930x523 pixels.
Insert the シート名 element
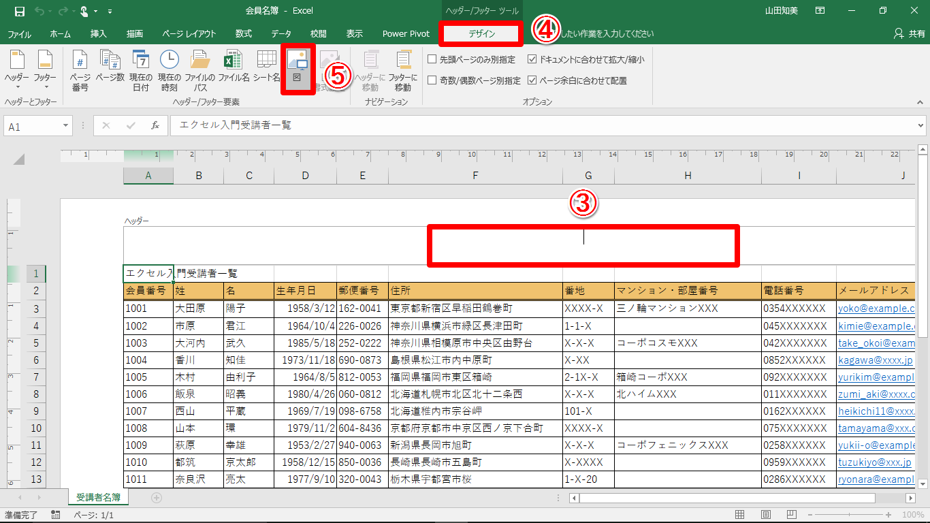pyautogui.click(x=266, y=66)
